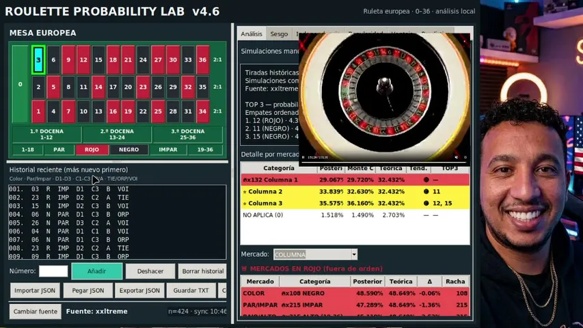Select 1.ª DOCENA 1-12 bet
This screenshot has height=328, width=583.
(x=46, y=134)
